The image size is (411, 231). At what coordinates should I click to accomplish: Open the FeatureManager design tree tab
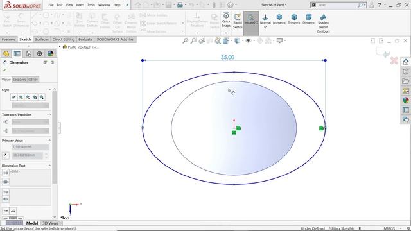6,54
